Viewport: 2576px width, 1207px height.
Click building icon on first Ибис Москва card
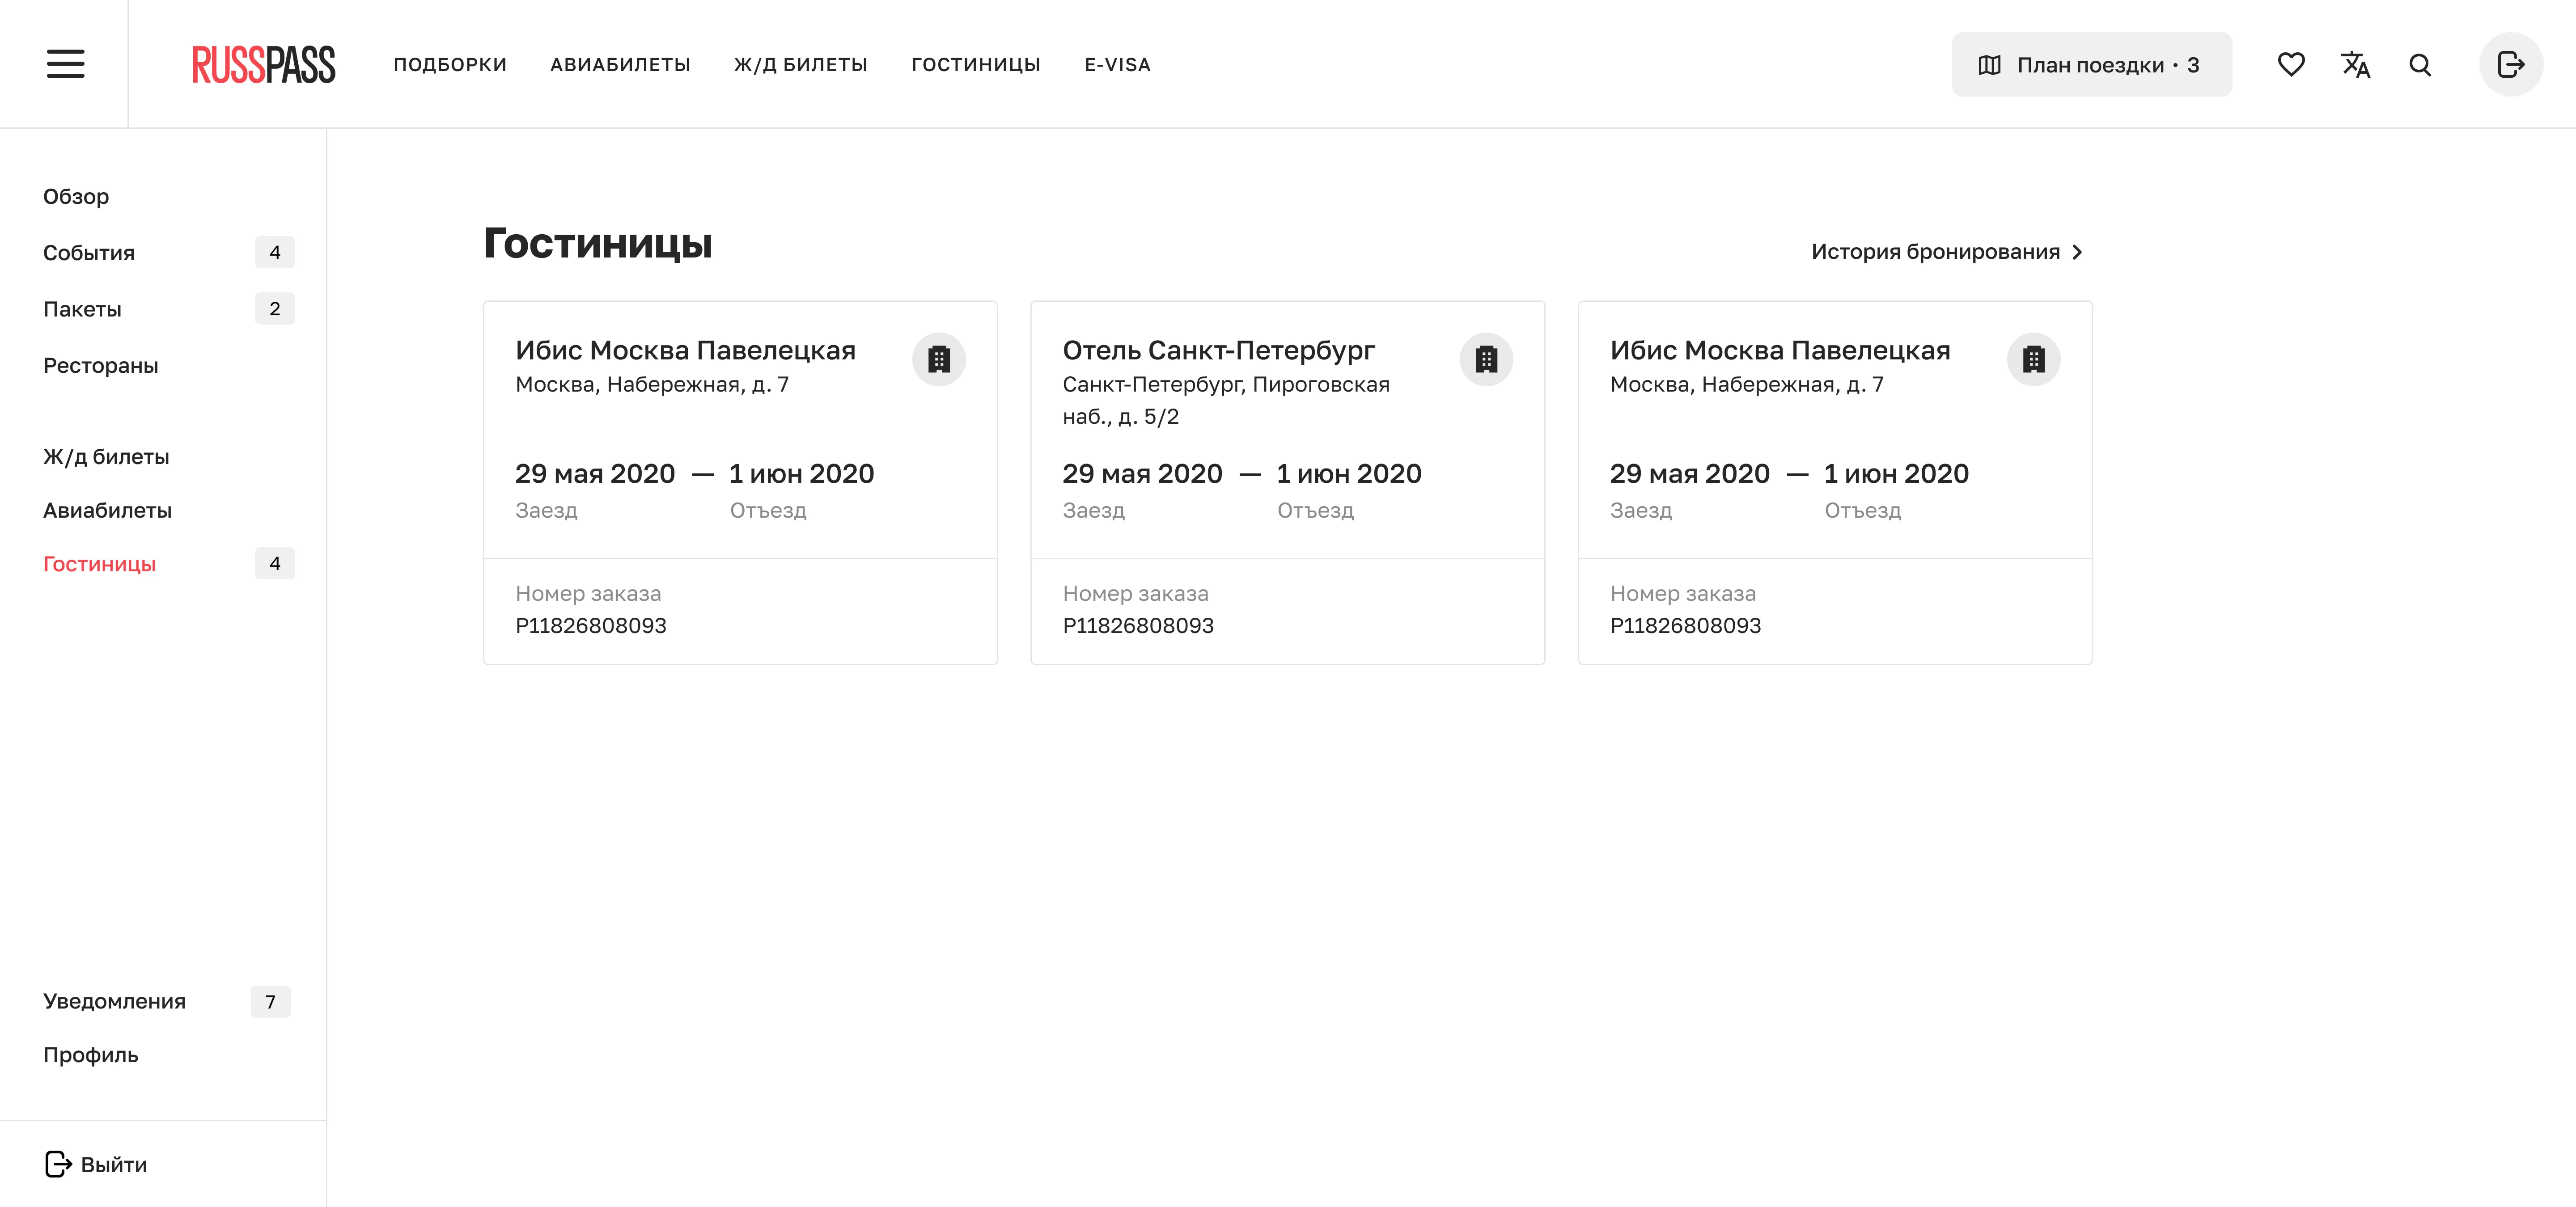click(939, 360)
